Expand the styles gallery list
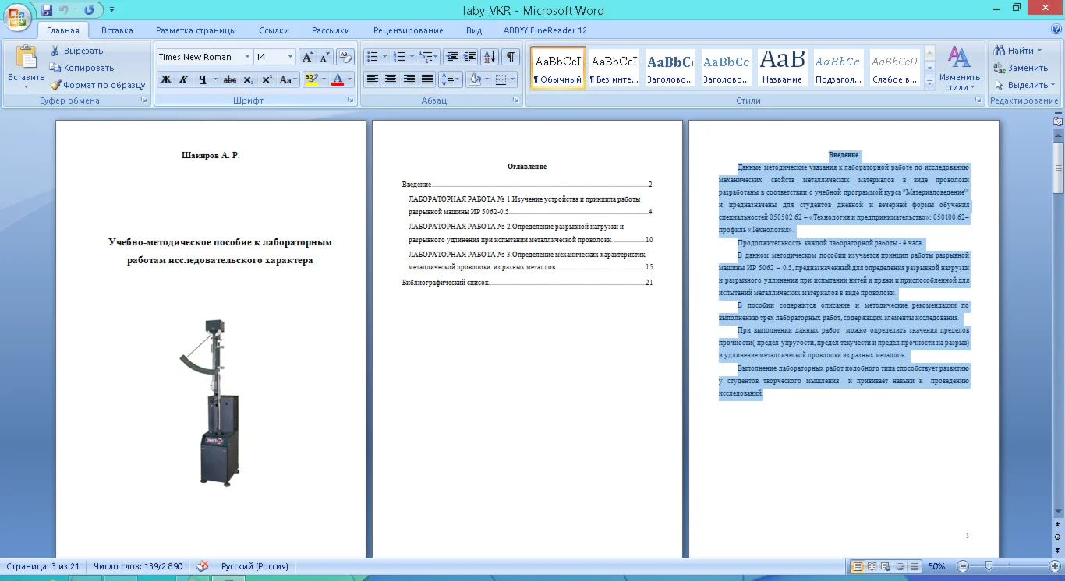The image size is (1065, 581). tap(929, 83)
